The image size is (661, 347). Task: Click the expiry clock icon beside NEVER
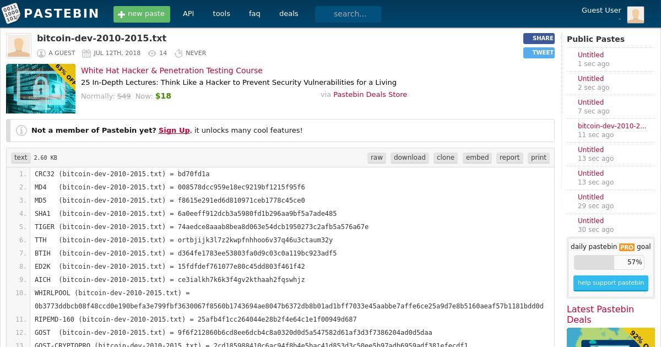tap(178, 53)
